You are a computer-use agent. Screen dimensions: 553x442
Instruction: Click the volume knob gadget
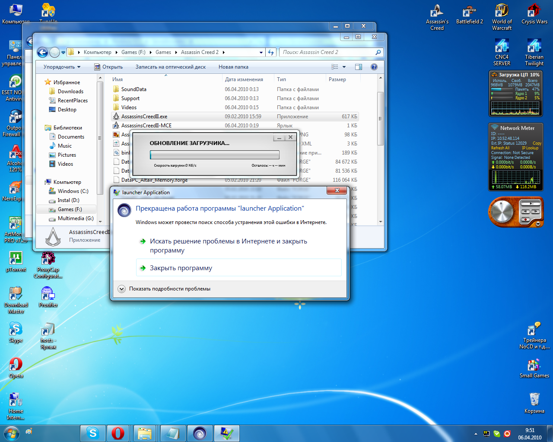click(x=502, y=212)
